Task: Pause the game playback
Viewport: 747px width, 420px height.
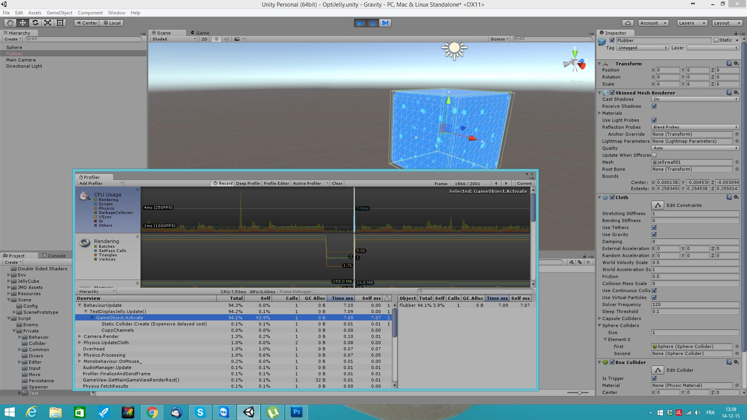Action: pyautogui.click(x=372, y=23)
